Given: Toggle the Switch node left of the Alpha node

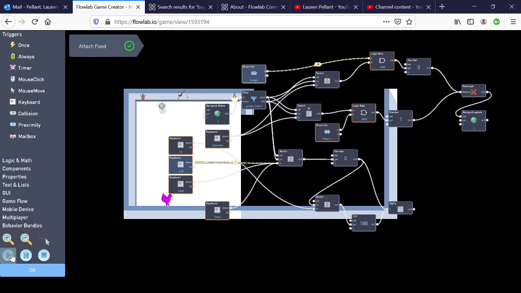Looking at the screenshot, I should coord(327,203).
